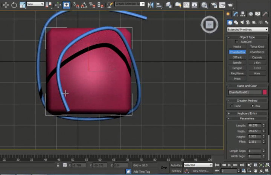Toggle the 3D Snaps icon
Image resolution: width=271 pixels, height=175 pixels.
pyautogui.click(x=76, y=5)
